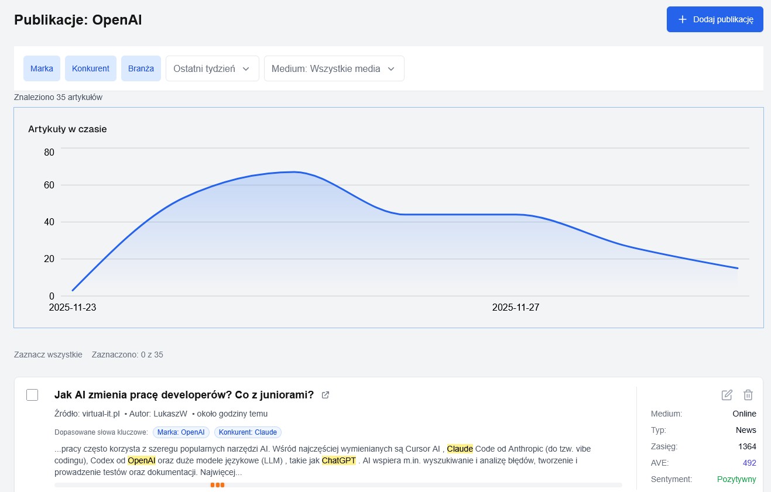
Task: Open the Medium: Wszystkie media dropdown
Action: [x=334, y=68]
